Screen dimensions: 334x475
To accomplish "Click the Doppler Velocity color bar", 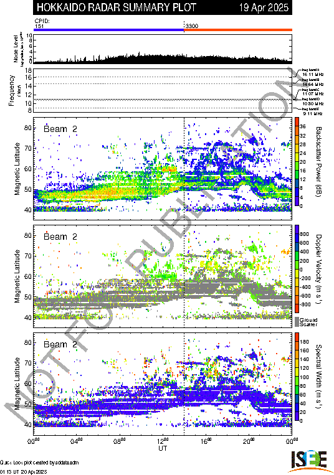I will point(297,269).
